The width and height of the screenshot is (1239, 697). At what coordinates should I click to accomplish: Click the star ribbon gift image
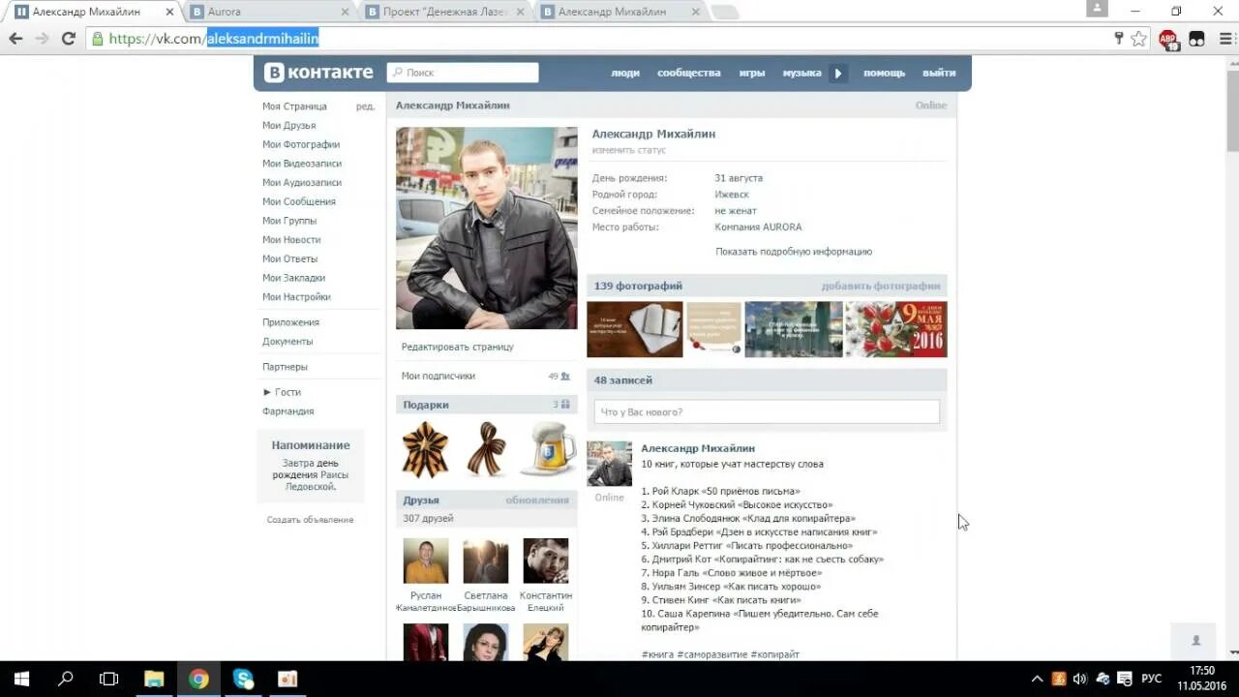click(425, 449)
